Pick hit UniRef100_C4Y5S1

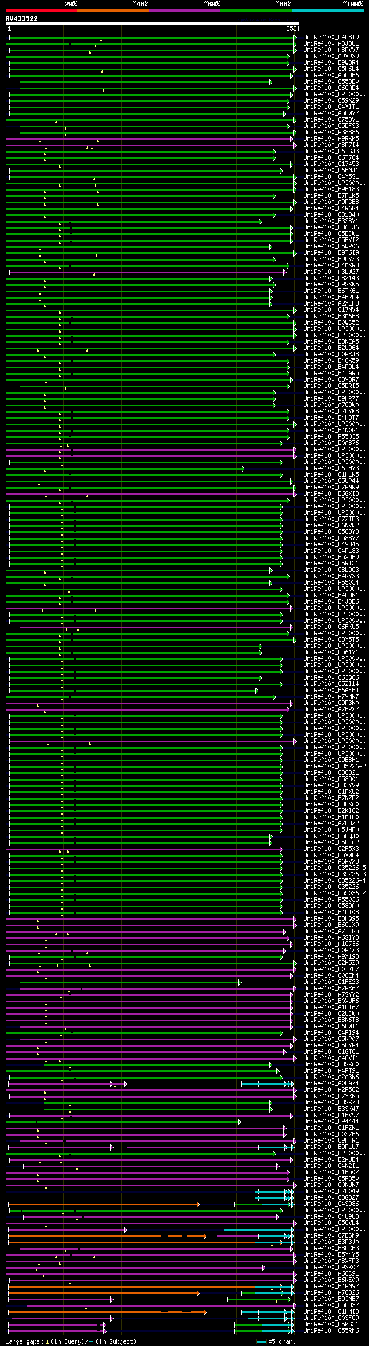[331, 176]
